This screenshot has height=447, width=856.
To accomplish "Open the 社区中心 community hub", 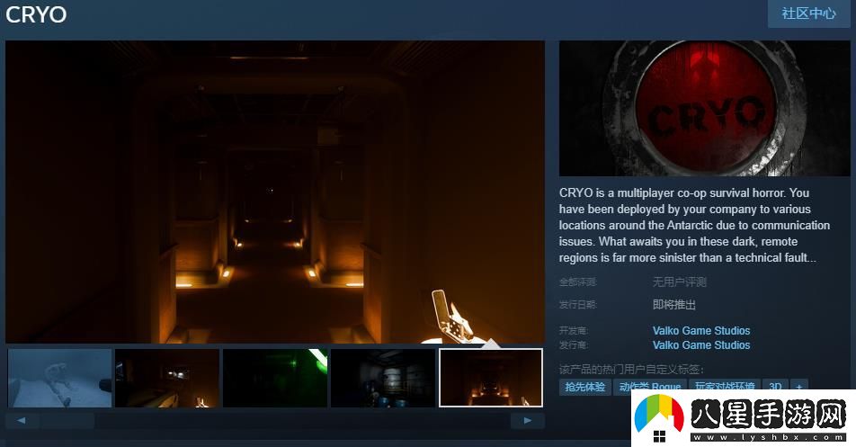I will pyautogui.click(x=808, y=13).
